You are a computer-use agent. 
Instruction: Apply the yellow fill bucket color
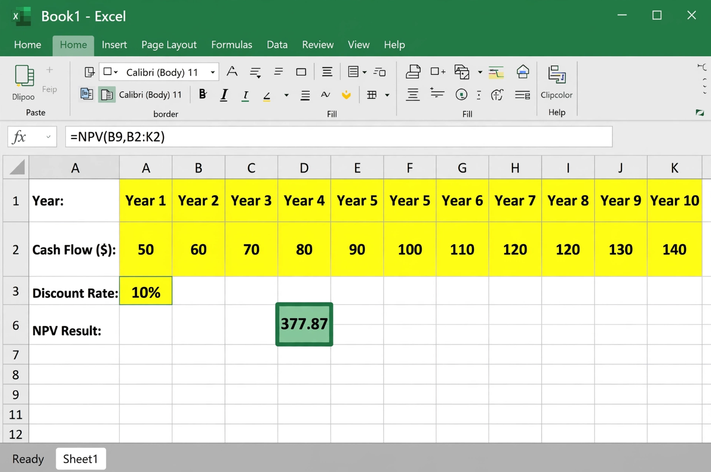coord(346,94)
